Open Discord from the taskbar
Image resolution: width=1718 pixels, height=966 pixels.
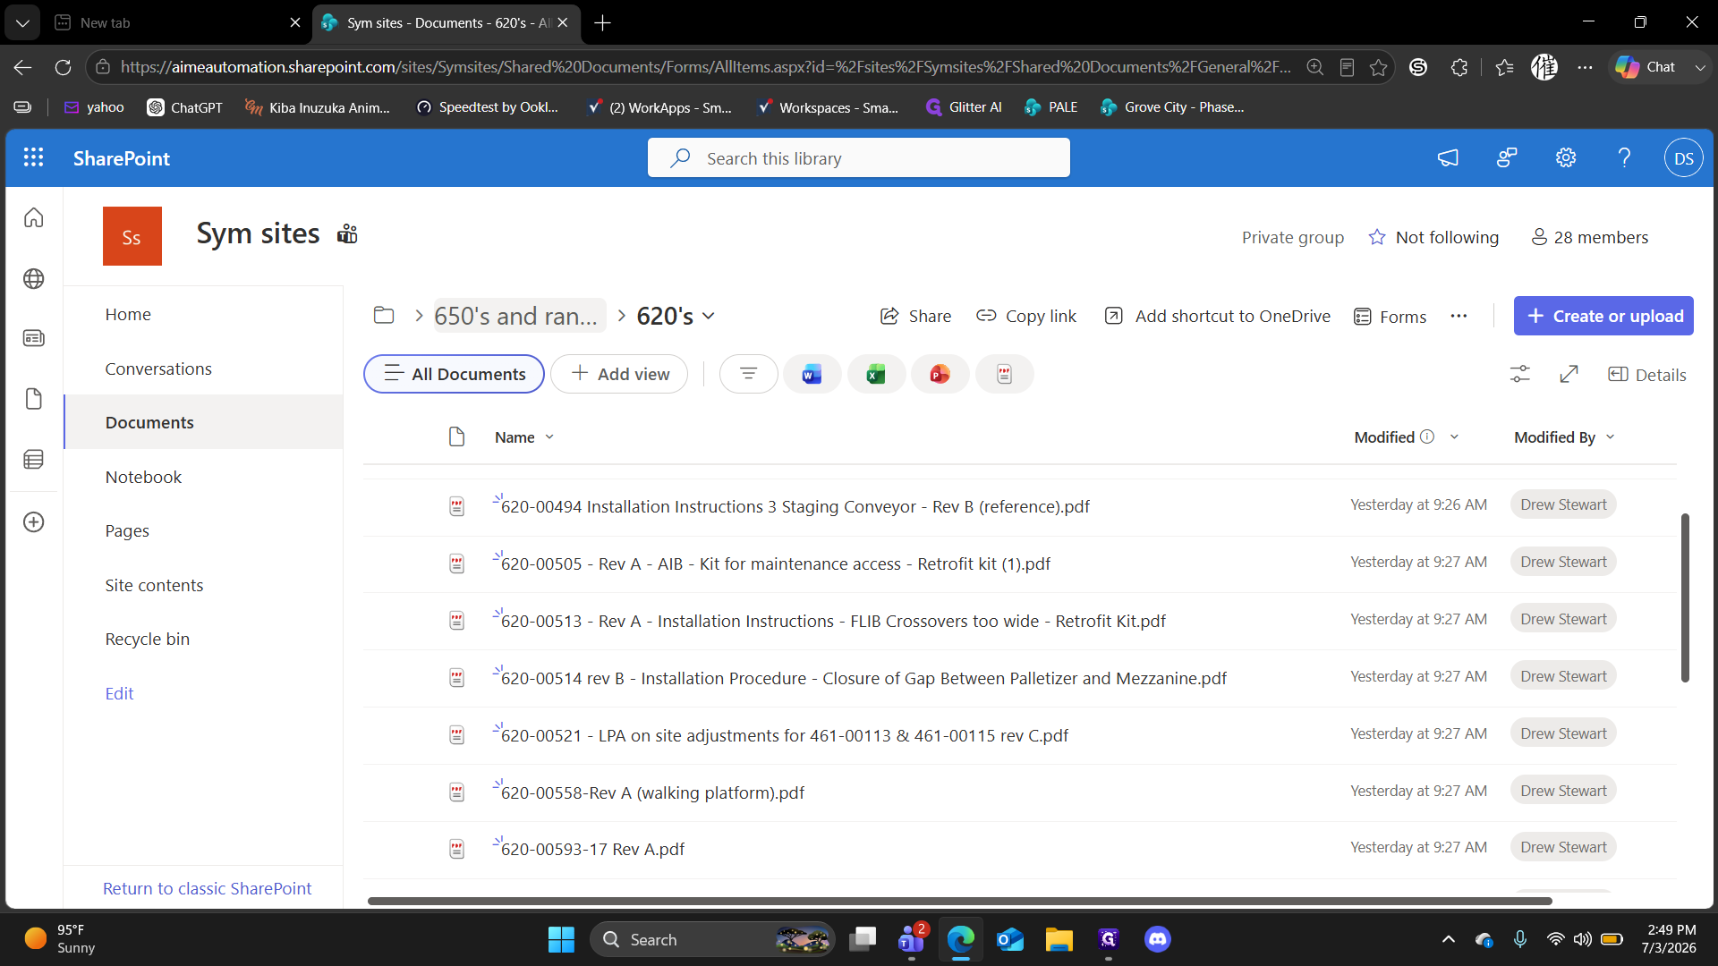coord(1157,939)
